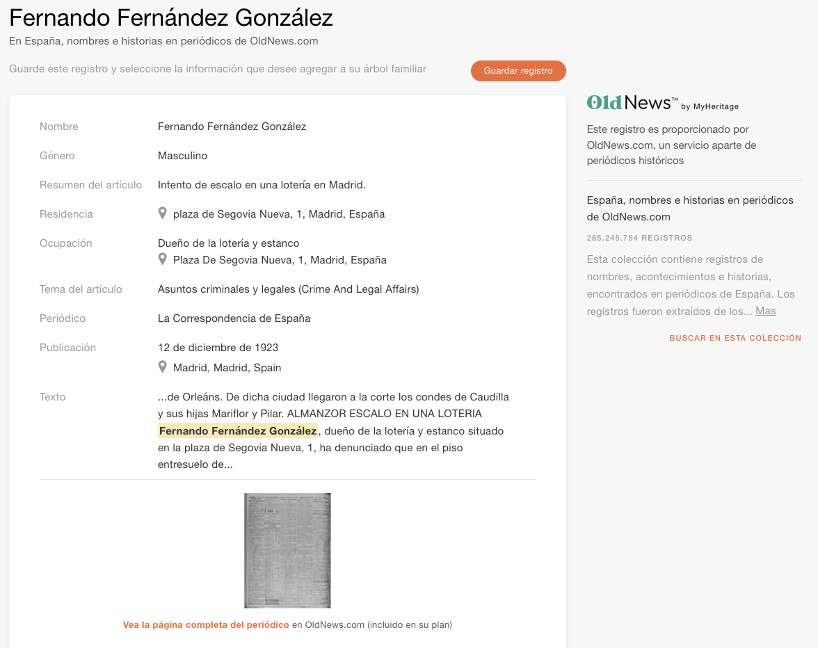Click the location pin beside Residencia address
The image size is (818, 648).
[163, 213]
